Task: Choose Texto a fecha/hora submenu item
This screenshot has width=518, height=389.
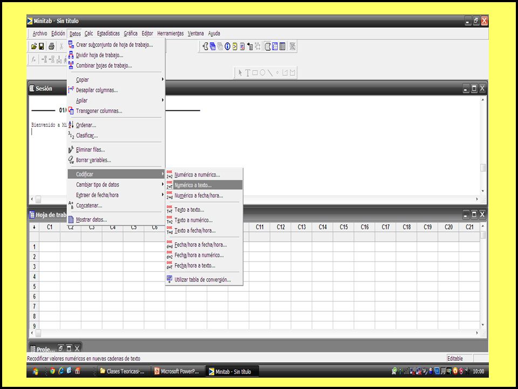Action: pyautogui.click(x=204, y=231)
